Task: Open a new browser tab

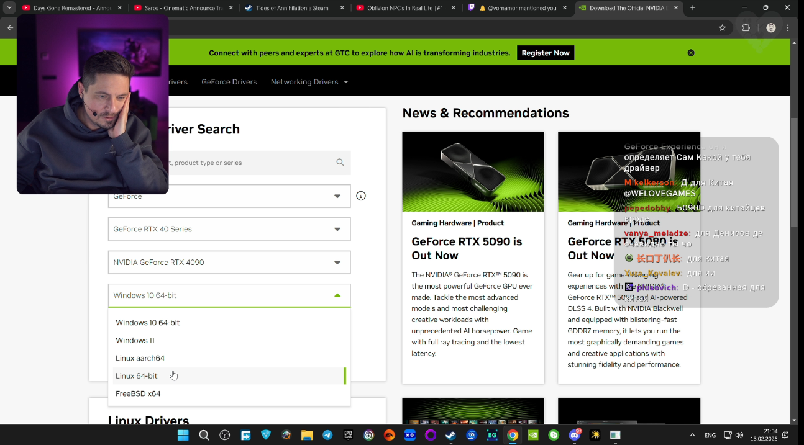Action: (693, 8)
